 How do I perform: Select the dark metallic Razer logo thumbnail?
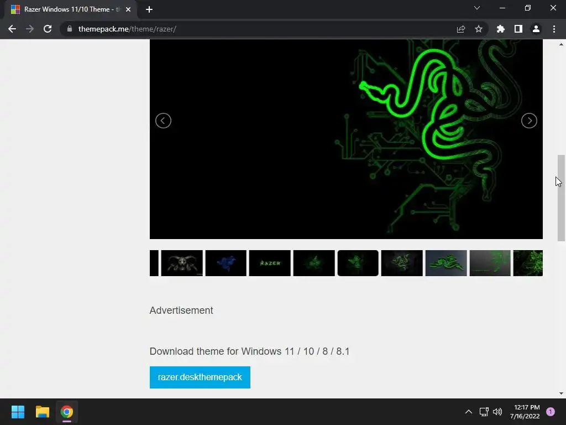point(402,263)
